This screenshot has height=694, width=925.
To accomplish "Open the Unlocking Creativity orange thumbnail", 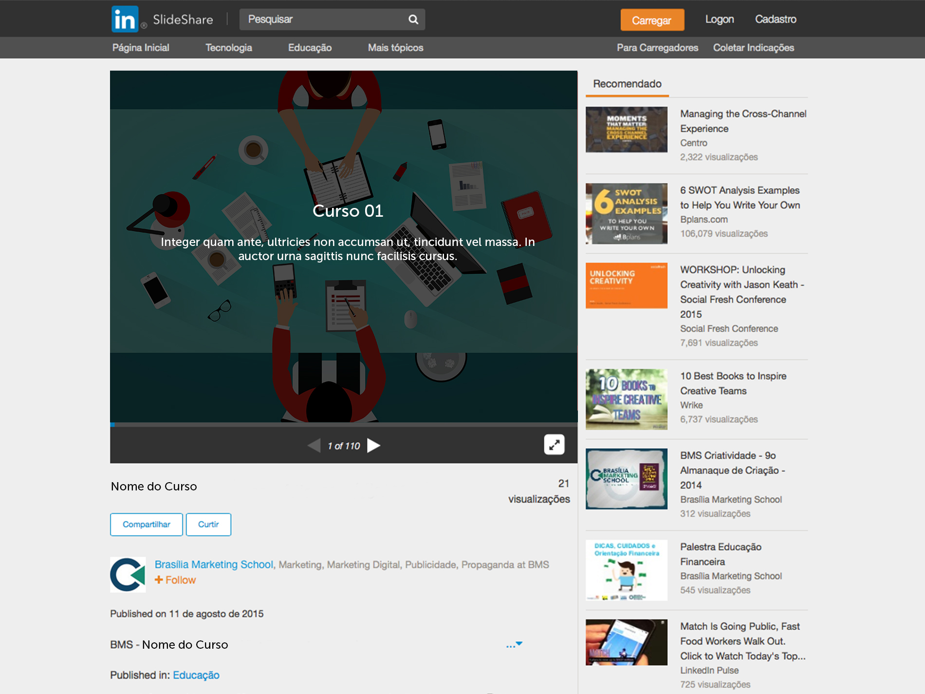I will coord(626,285).
